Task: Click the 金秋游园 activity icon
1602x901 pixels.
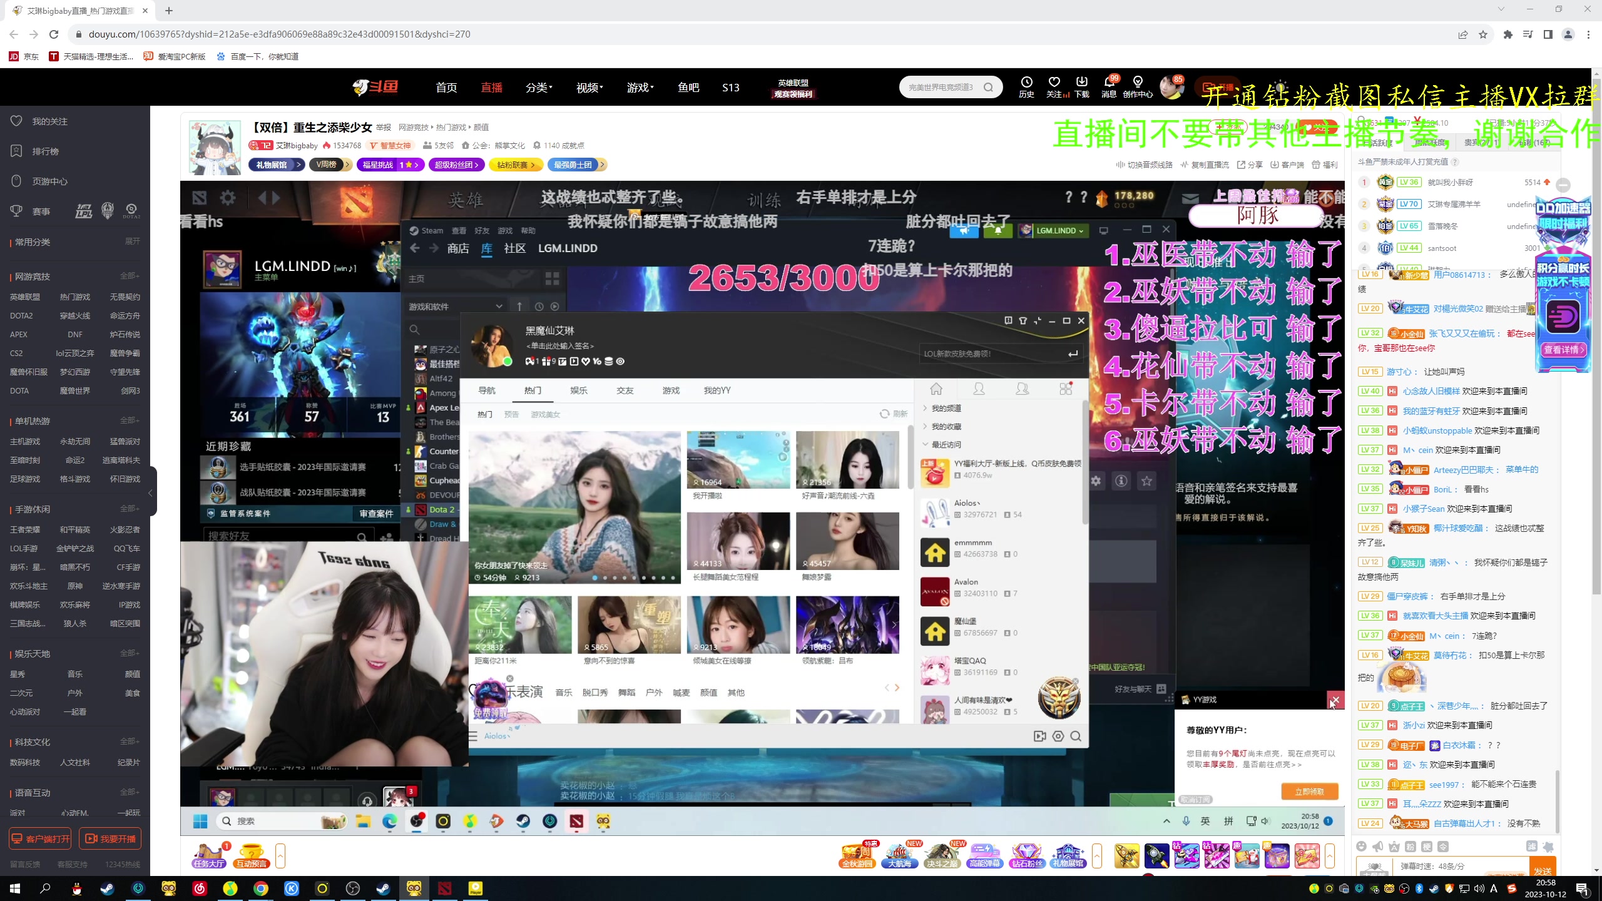Action: pyautogui.click(x=857, y=855)
